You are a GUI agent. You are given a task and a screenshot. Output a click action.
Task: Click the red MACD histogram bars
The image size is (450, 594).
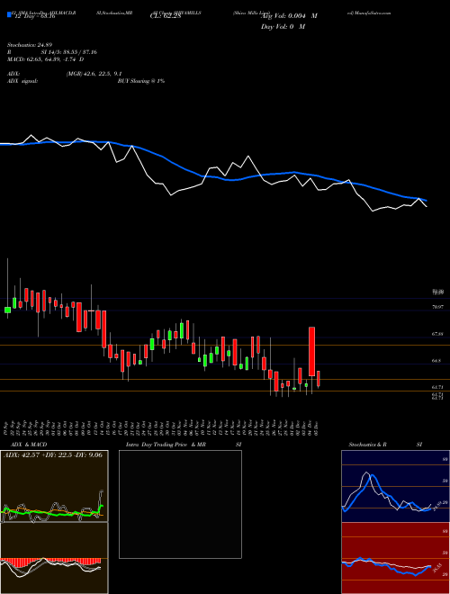[50, 561]
